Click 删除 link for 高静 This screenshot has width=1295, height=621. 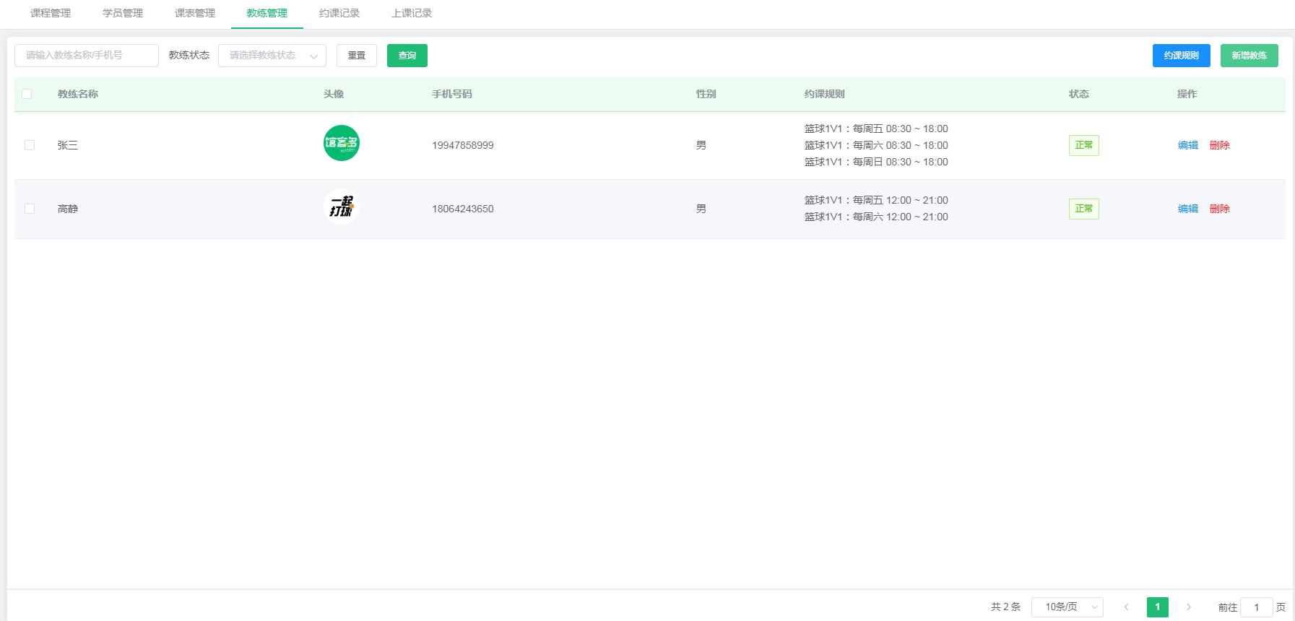click(x=1219, y=209)
